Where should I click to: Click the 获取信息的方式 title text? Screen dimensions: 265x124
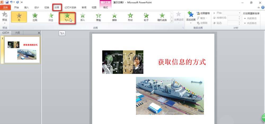(x=182, y=62)
